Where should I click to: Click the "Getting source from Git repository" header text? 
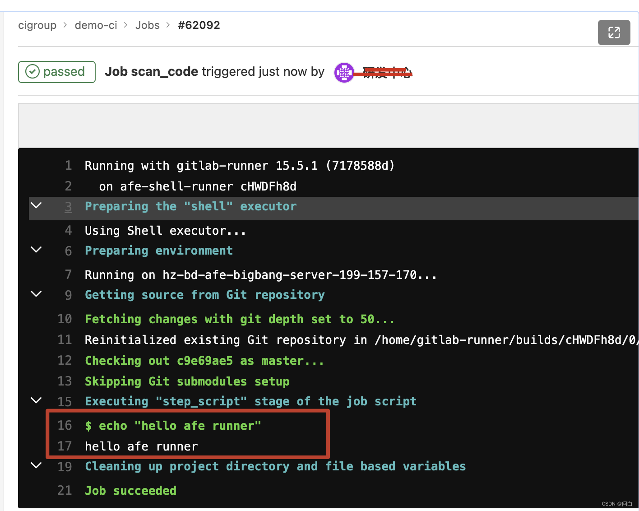[x=205, y=295]
